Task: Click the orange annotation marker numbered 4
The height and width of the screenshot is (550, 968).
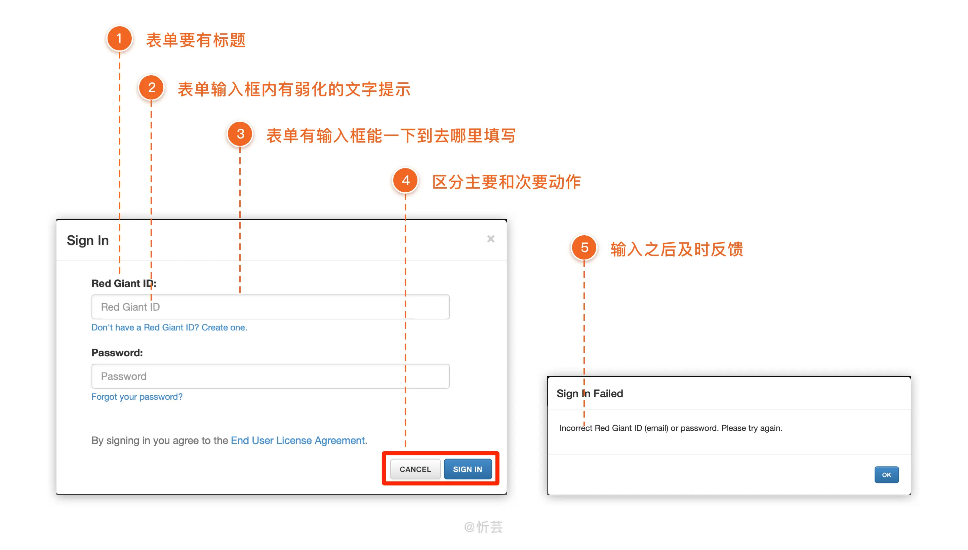Action: point(405,181)
